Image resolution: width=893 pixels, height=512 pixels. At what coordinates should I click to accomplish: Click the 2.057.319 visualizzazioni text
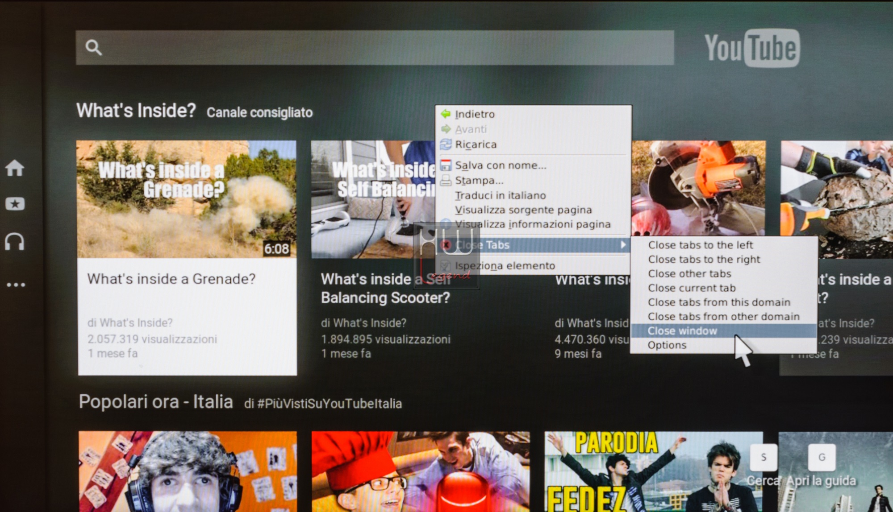point(152,339)
